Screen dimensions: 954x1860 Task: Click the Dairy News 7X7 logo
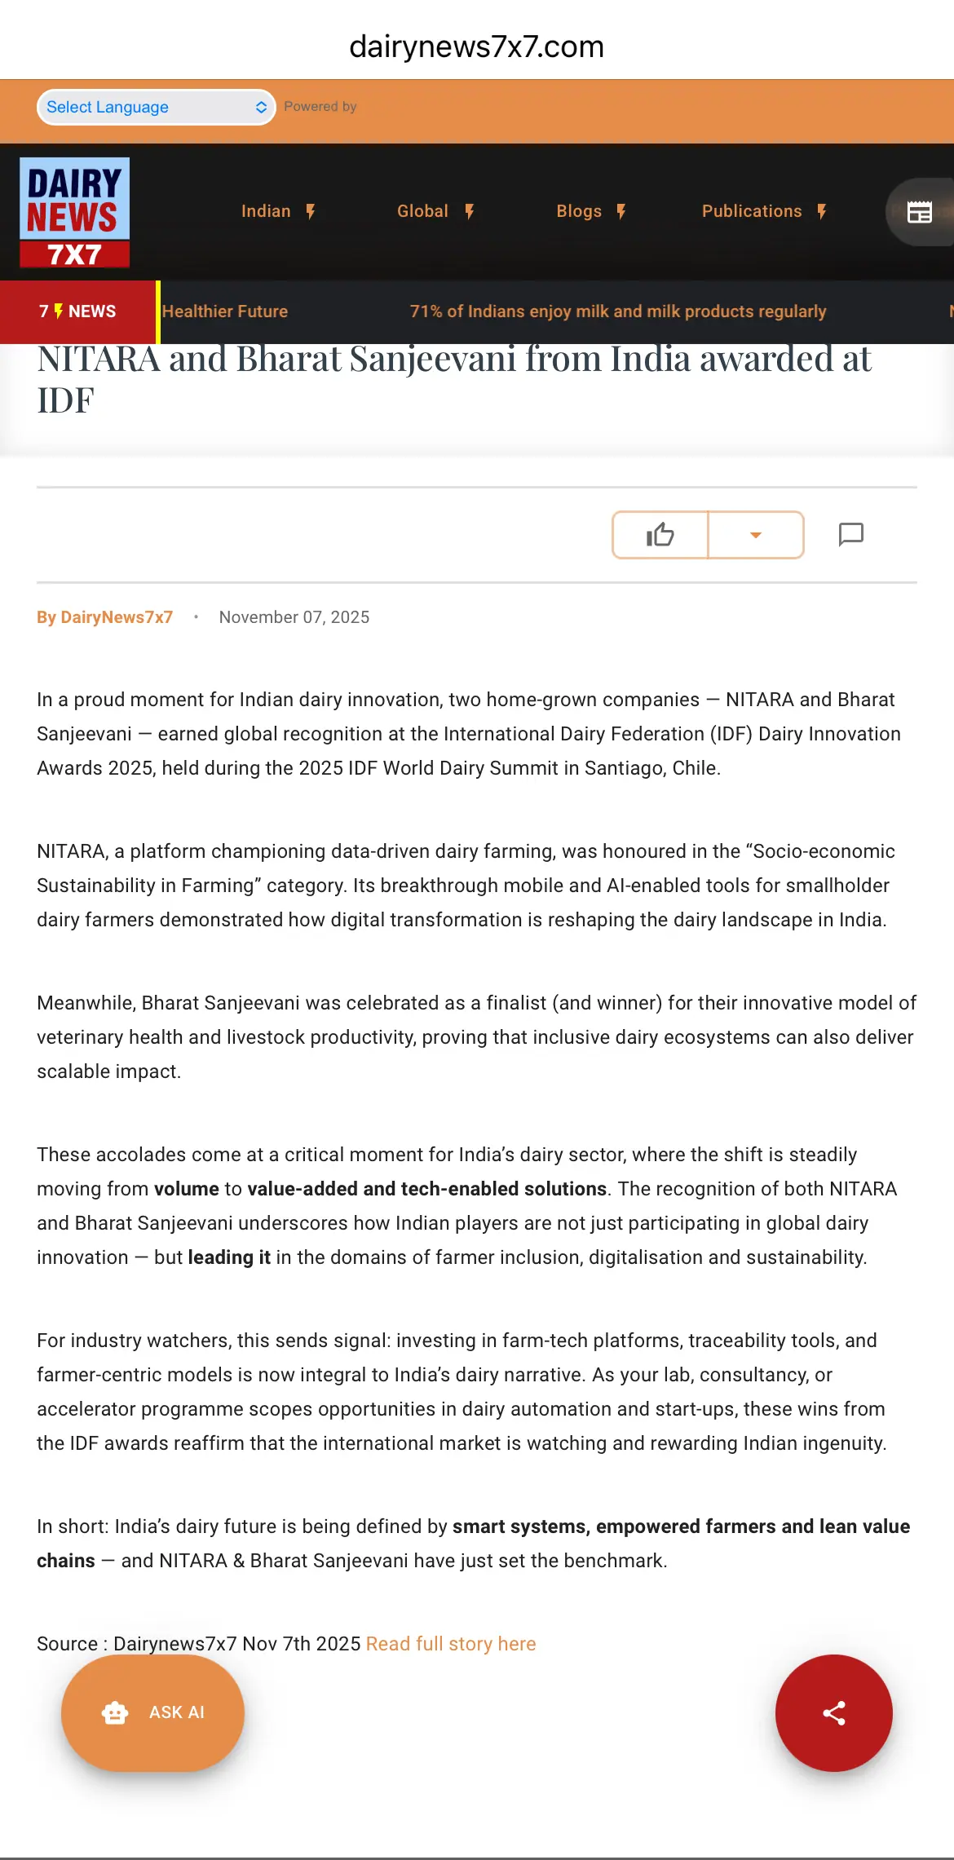pyautogui.click(x=74, y=212)
